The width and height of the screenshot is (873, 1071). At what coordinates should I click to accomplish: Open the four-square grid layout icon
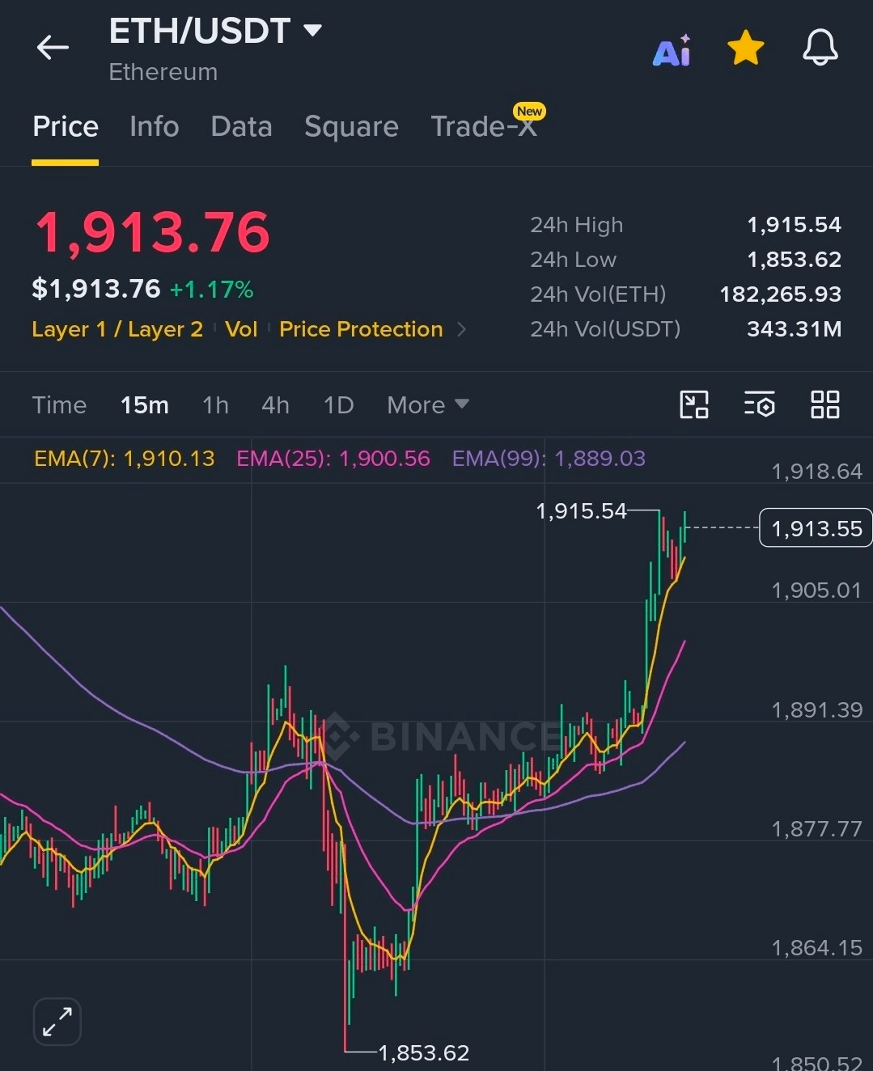(824, 404)
